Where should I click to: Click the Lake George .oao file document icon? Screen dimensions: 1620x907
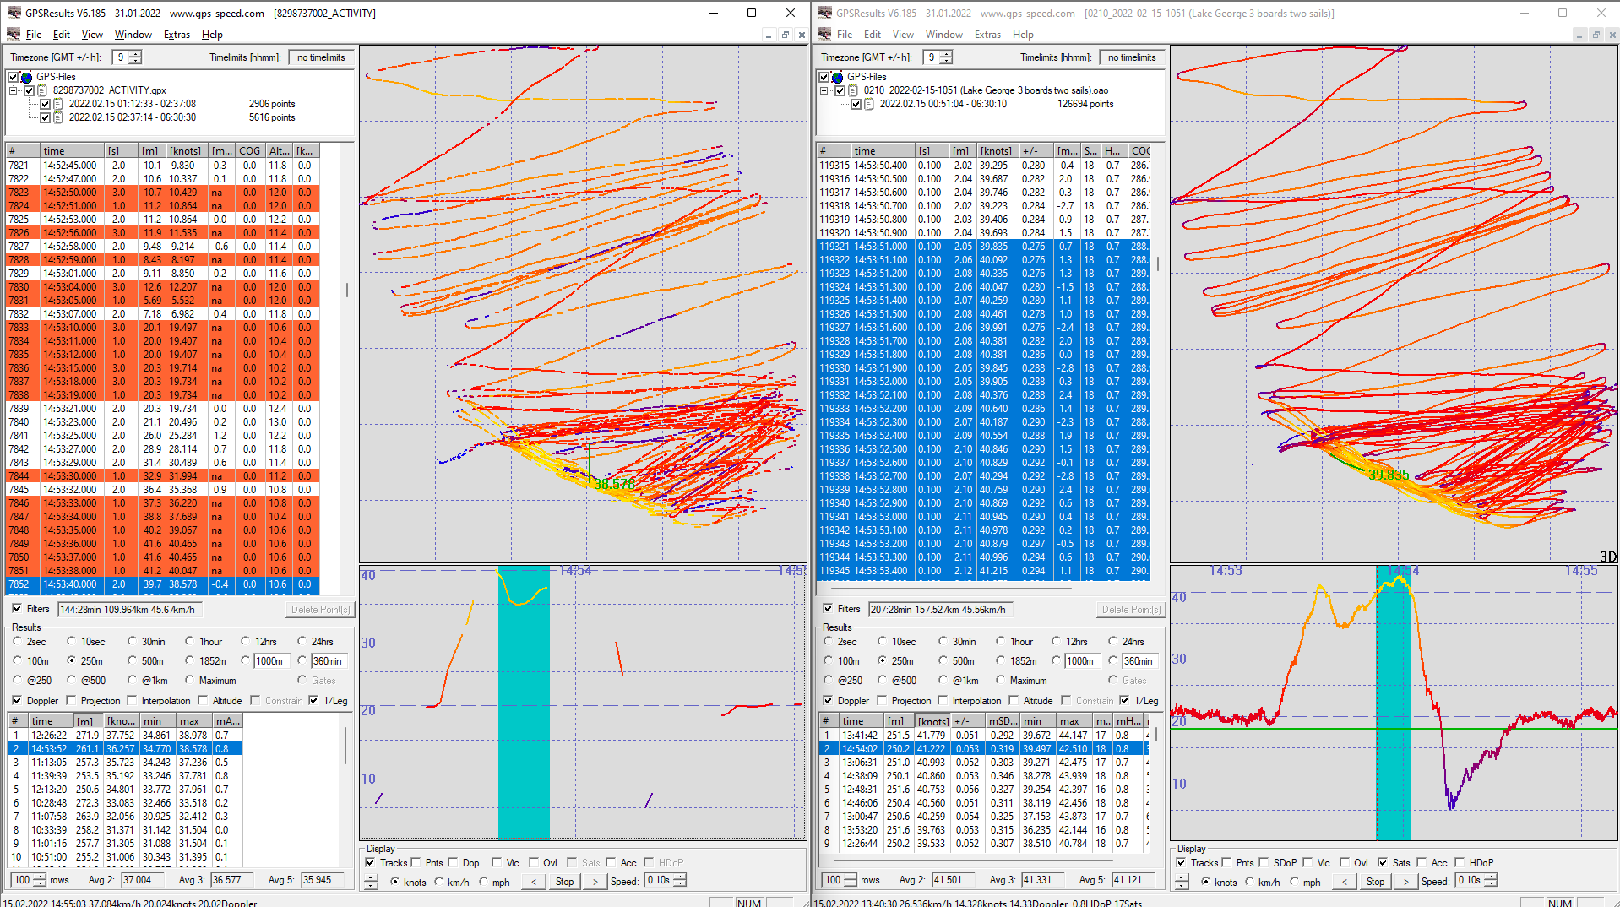coord(853,90)
